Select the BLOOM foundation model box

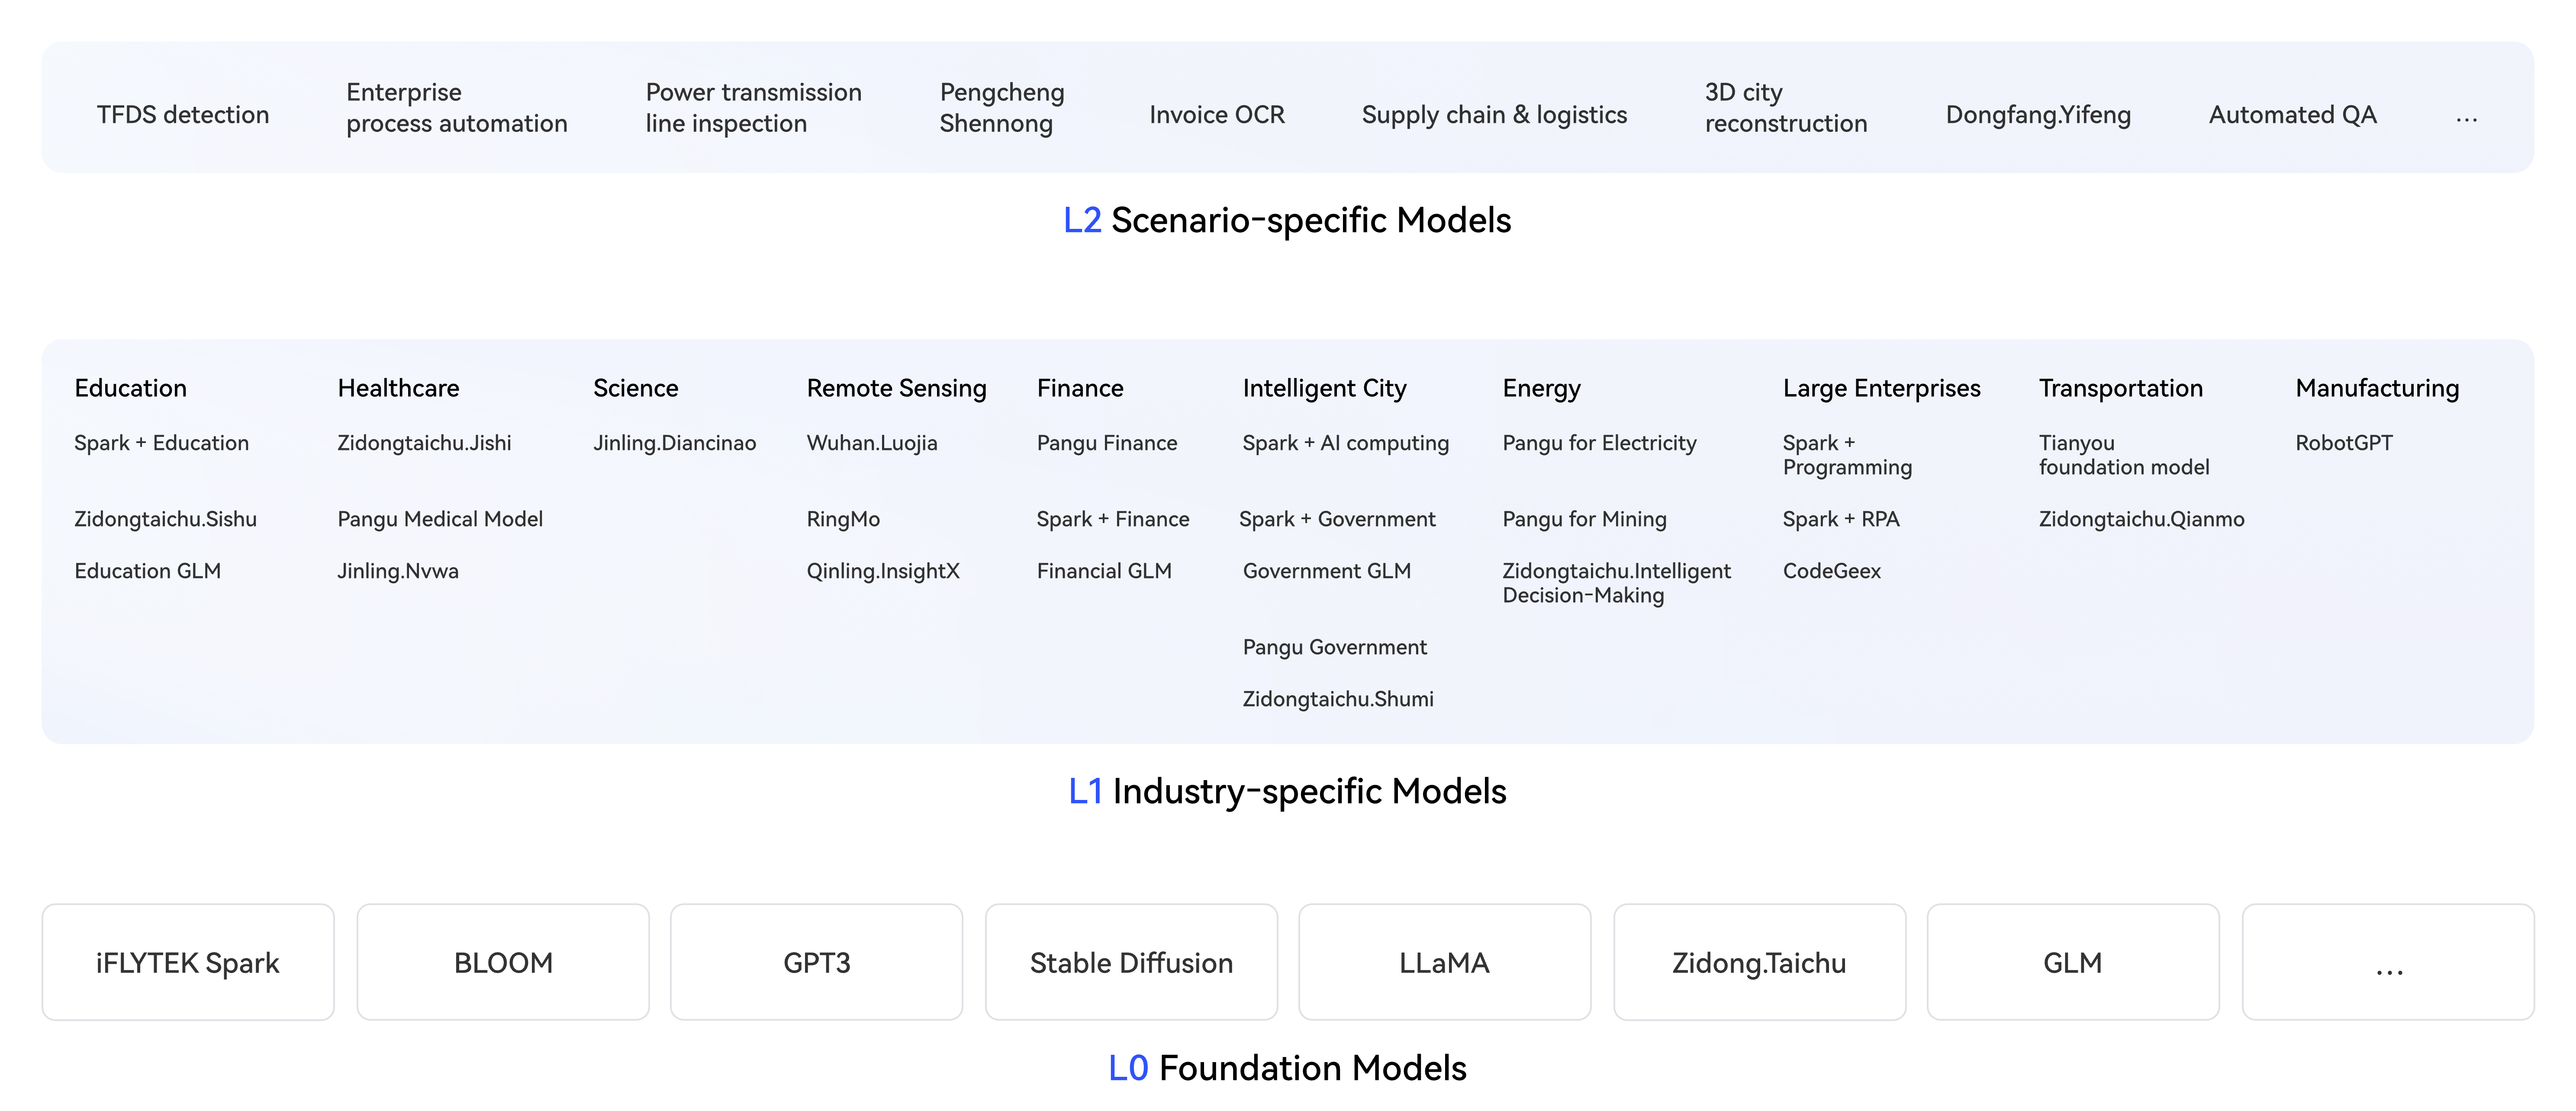point(503,962)
